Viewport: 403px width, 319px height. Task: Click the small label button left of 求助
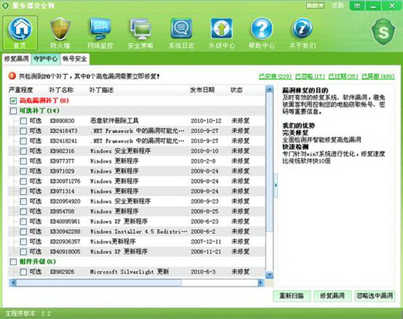[316, 5]
